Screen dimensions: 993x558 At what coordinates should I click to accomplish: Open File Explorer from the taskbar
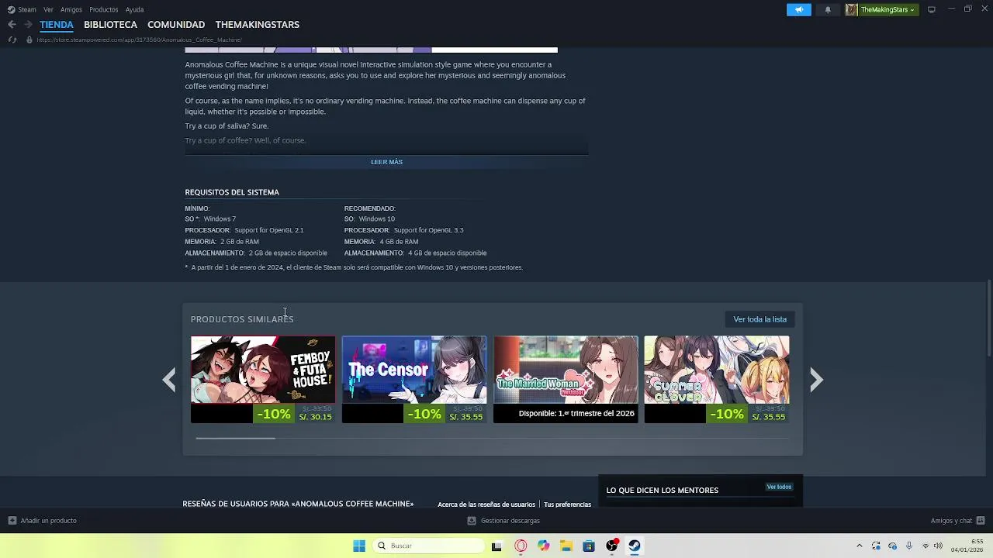tap(566, 546)
